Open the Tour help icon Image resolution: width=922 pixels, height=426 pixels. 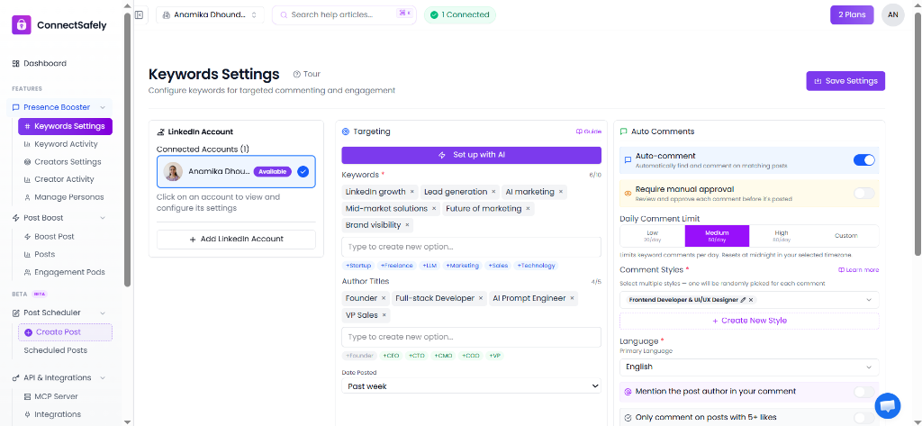click(x=297, y=74)
